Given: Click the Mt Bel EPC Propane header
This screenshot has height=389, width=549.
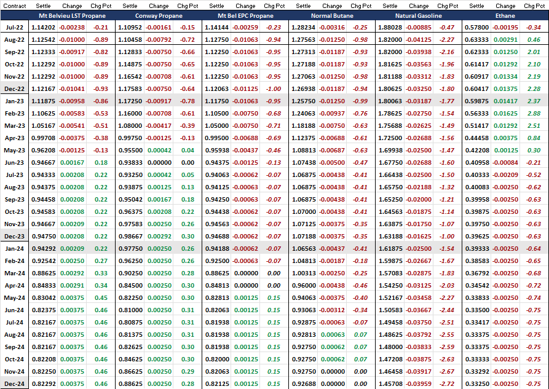Looking at the screenshot, I should (x=245, y=16).
